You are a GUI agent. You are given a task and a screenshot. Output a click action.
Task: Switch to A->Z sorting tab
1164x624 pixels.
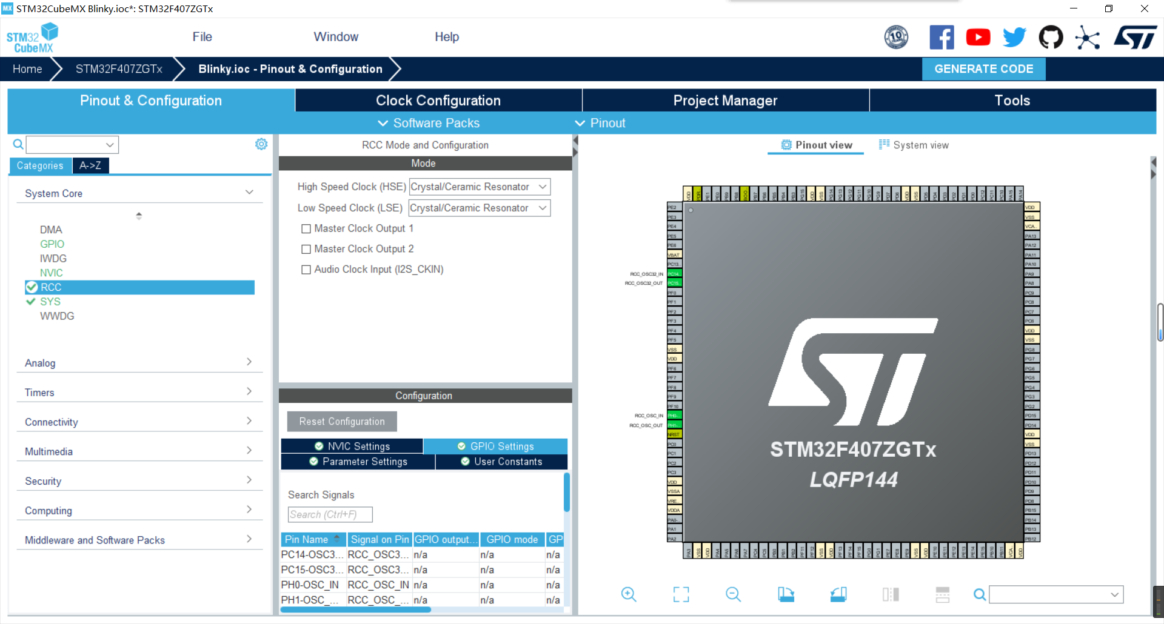[90, 165]
